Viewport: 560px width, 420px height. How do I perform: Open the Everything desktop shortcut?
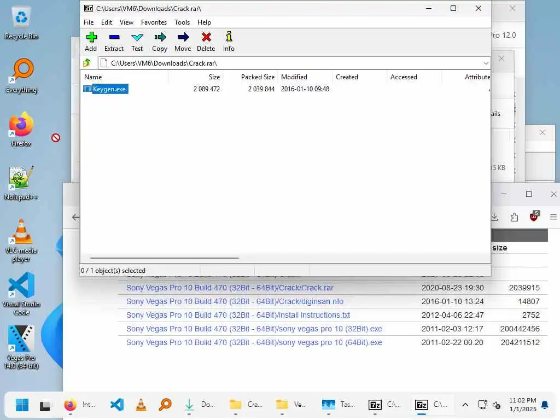coord(21,75)
